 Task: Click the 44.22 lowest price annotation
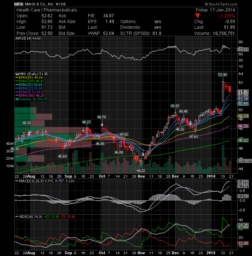tap(141, 171)
